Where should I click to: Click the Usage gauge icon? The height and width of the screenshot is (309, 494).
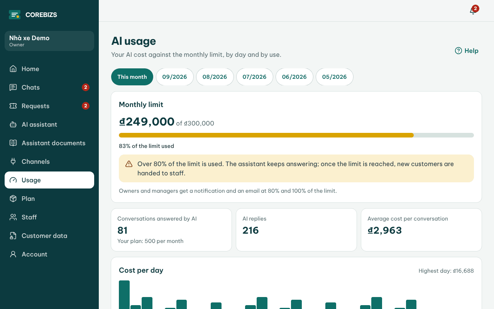13,180
